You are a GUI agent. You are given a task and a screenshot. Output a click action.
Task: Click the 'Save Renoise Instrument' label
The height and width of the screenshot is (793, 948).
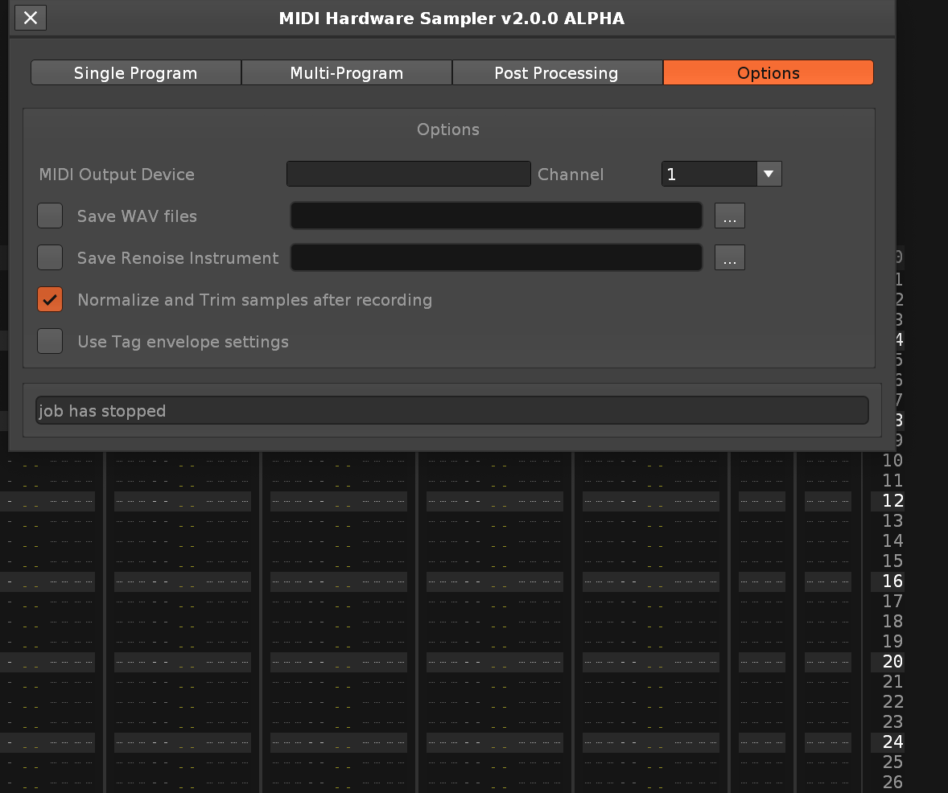pos(178,258)
